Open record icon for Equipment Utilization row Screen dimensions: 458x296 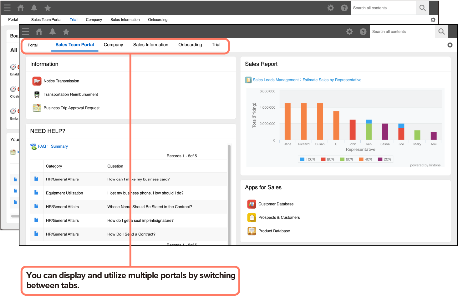(x=36, y=193)
